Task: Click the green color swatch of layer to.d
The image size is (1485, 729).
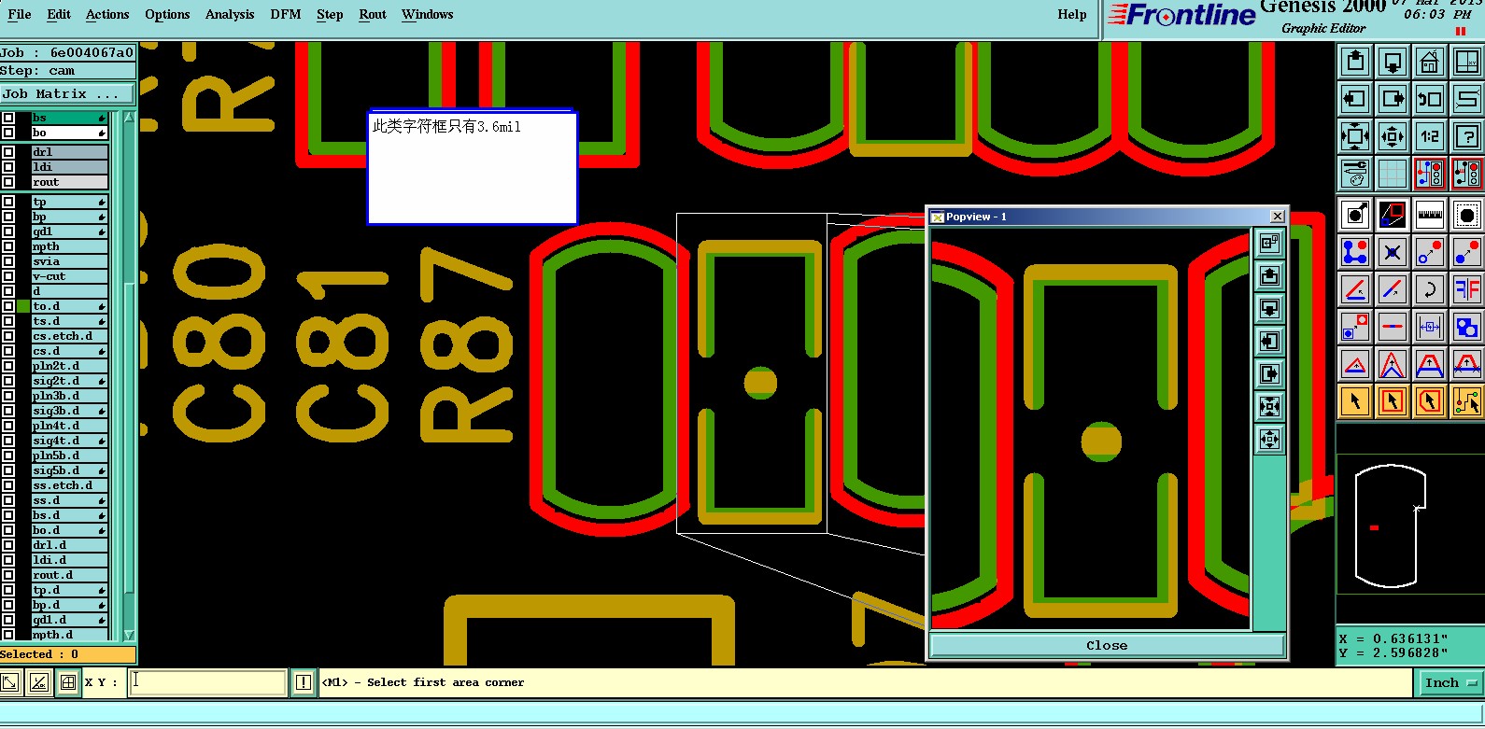Action: click(x=23, y=306)
